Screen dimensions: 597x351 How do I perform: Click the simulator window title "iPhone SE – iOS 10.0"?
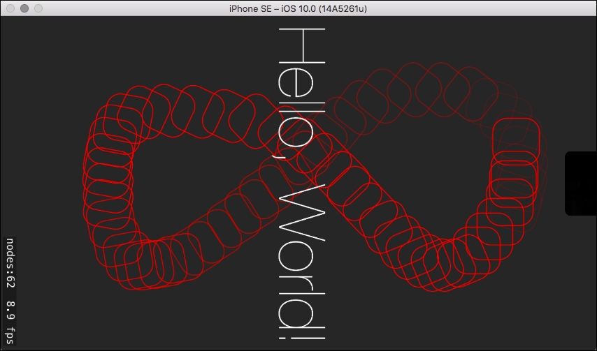click(x=298, y=8)
